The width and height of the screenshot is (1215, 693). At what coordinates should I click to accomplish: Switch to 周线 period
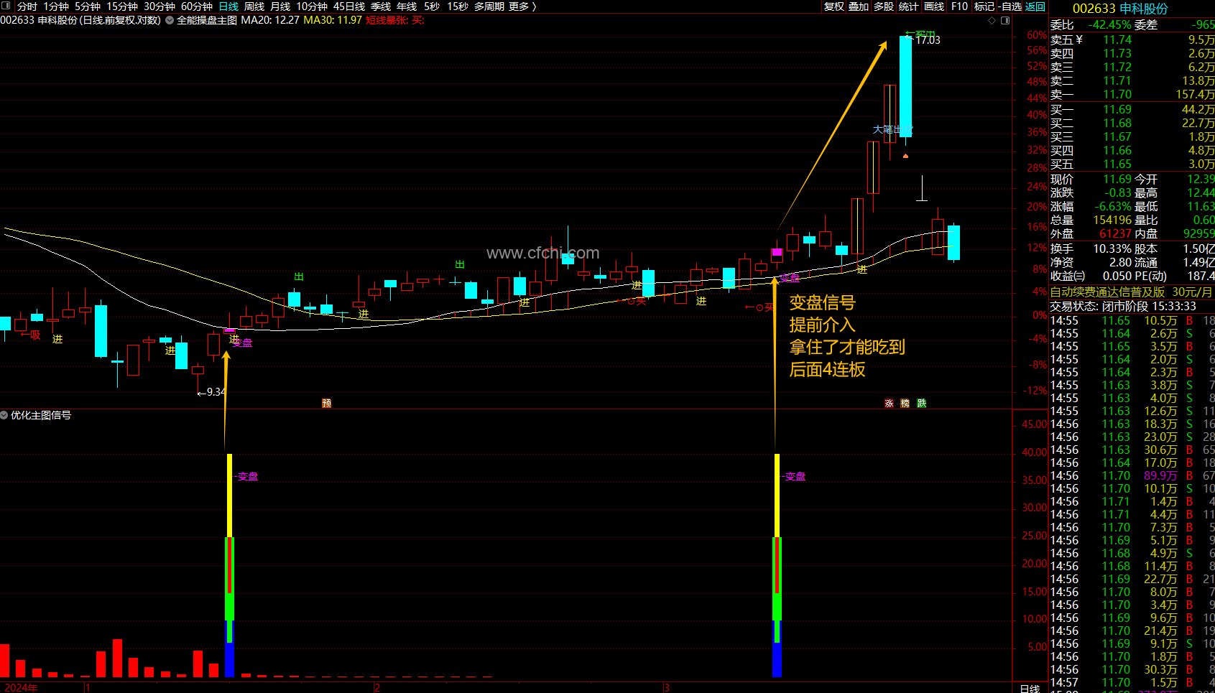pos(254,6)
